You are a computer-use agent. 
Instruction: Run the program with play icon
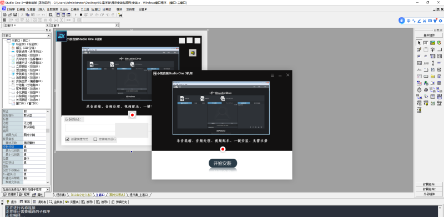pos(75,14)
